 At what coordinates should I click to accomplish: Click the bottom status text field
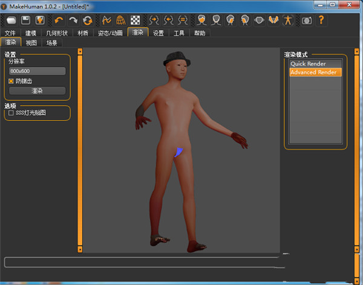click(142, 262)
